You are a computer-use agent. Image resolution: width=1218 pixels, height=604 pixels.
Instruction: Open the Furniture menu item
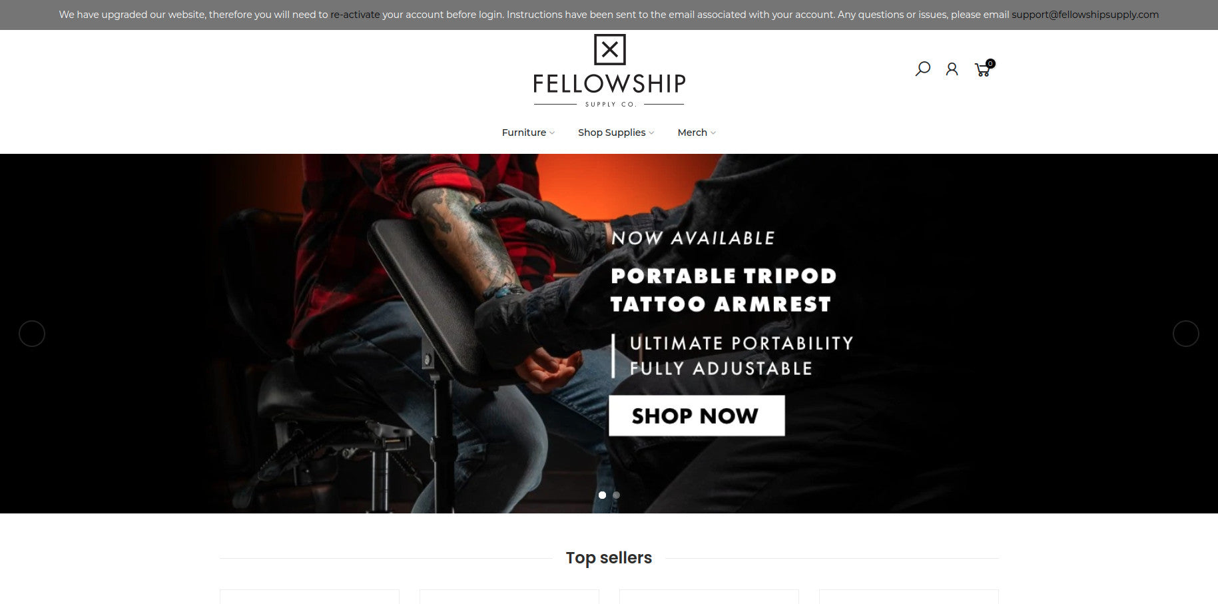coord(524,133)
